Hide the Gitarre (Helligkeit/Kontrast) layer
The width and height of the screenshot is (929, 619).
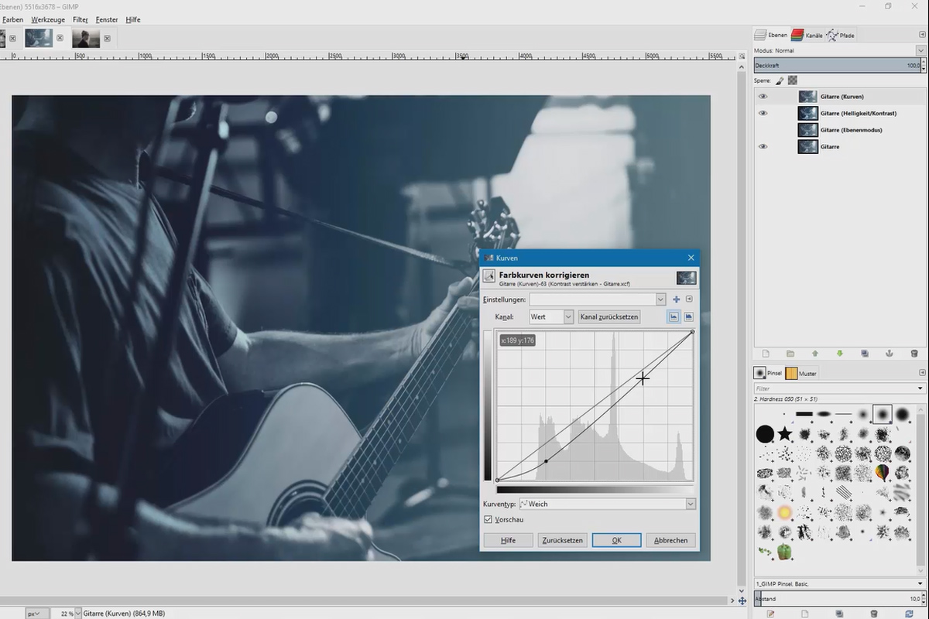[x=763, y=113]
